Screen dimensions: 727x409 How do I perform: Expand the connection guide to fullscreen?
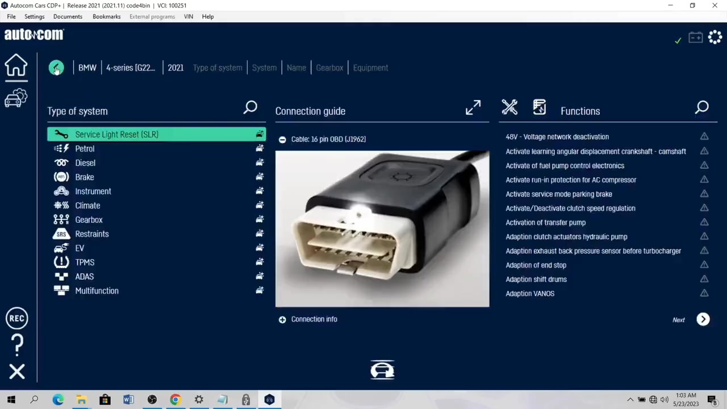coord(473,107)
